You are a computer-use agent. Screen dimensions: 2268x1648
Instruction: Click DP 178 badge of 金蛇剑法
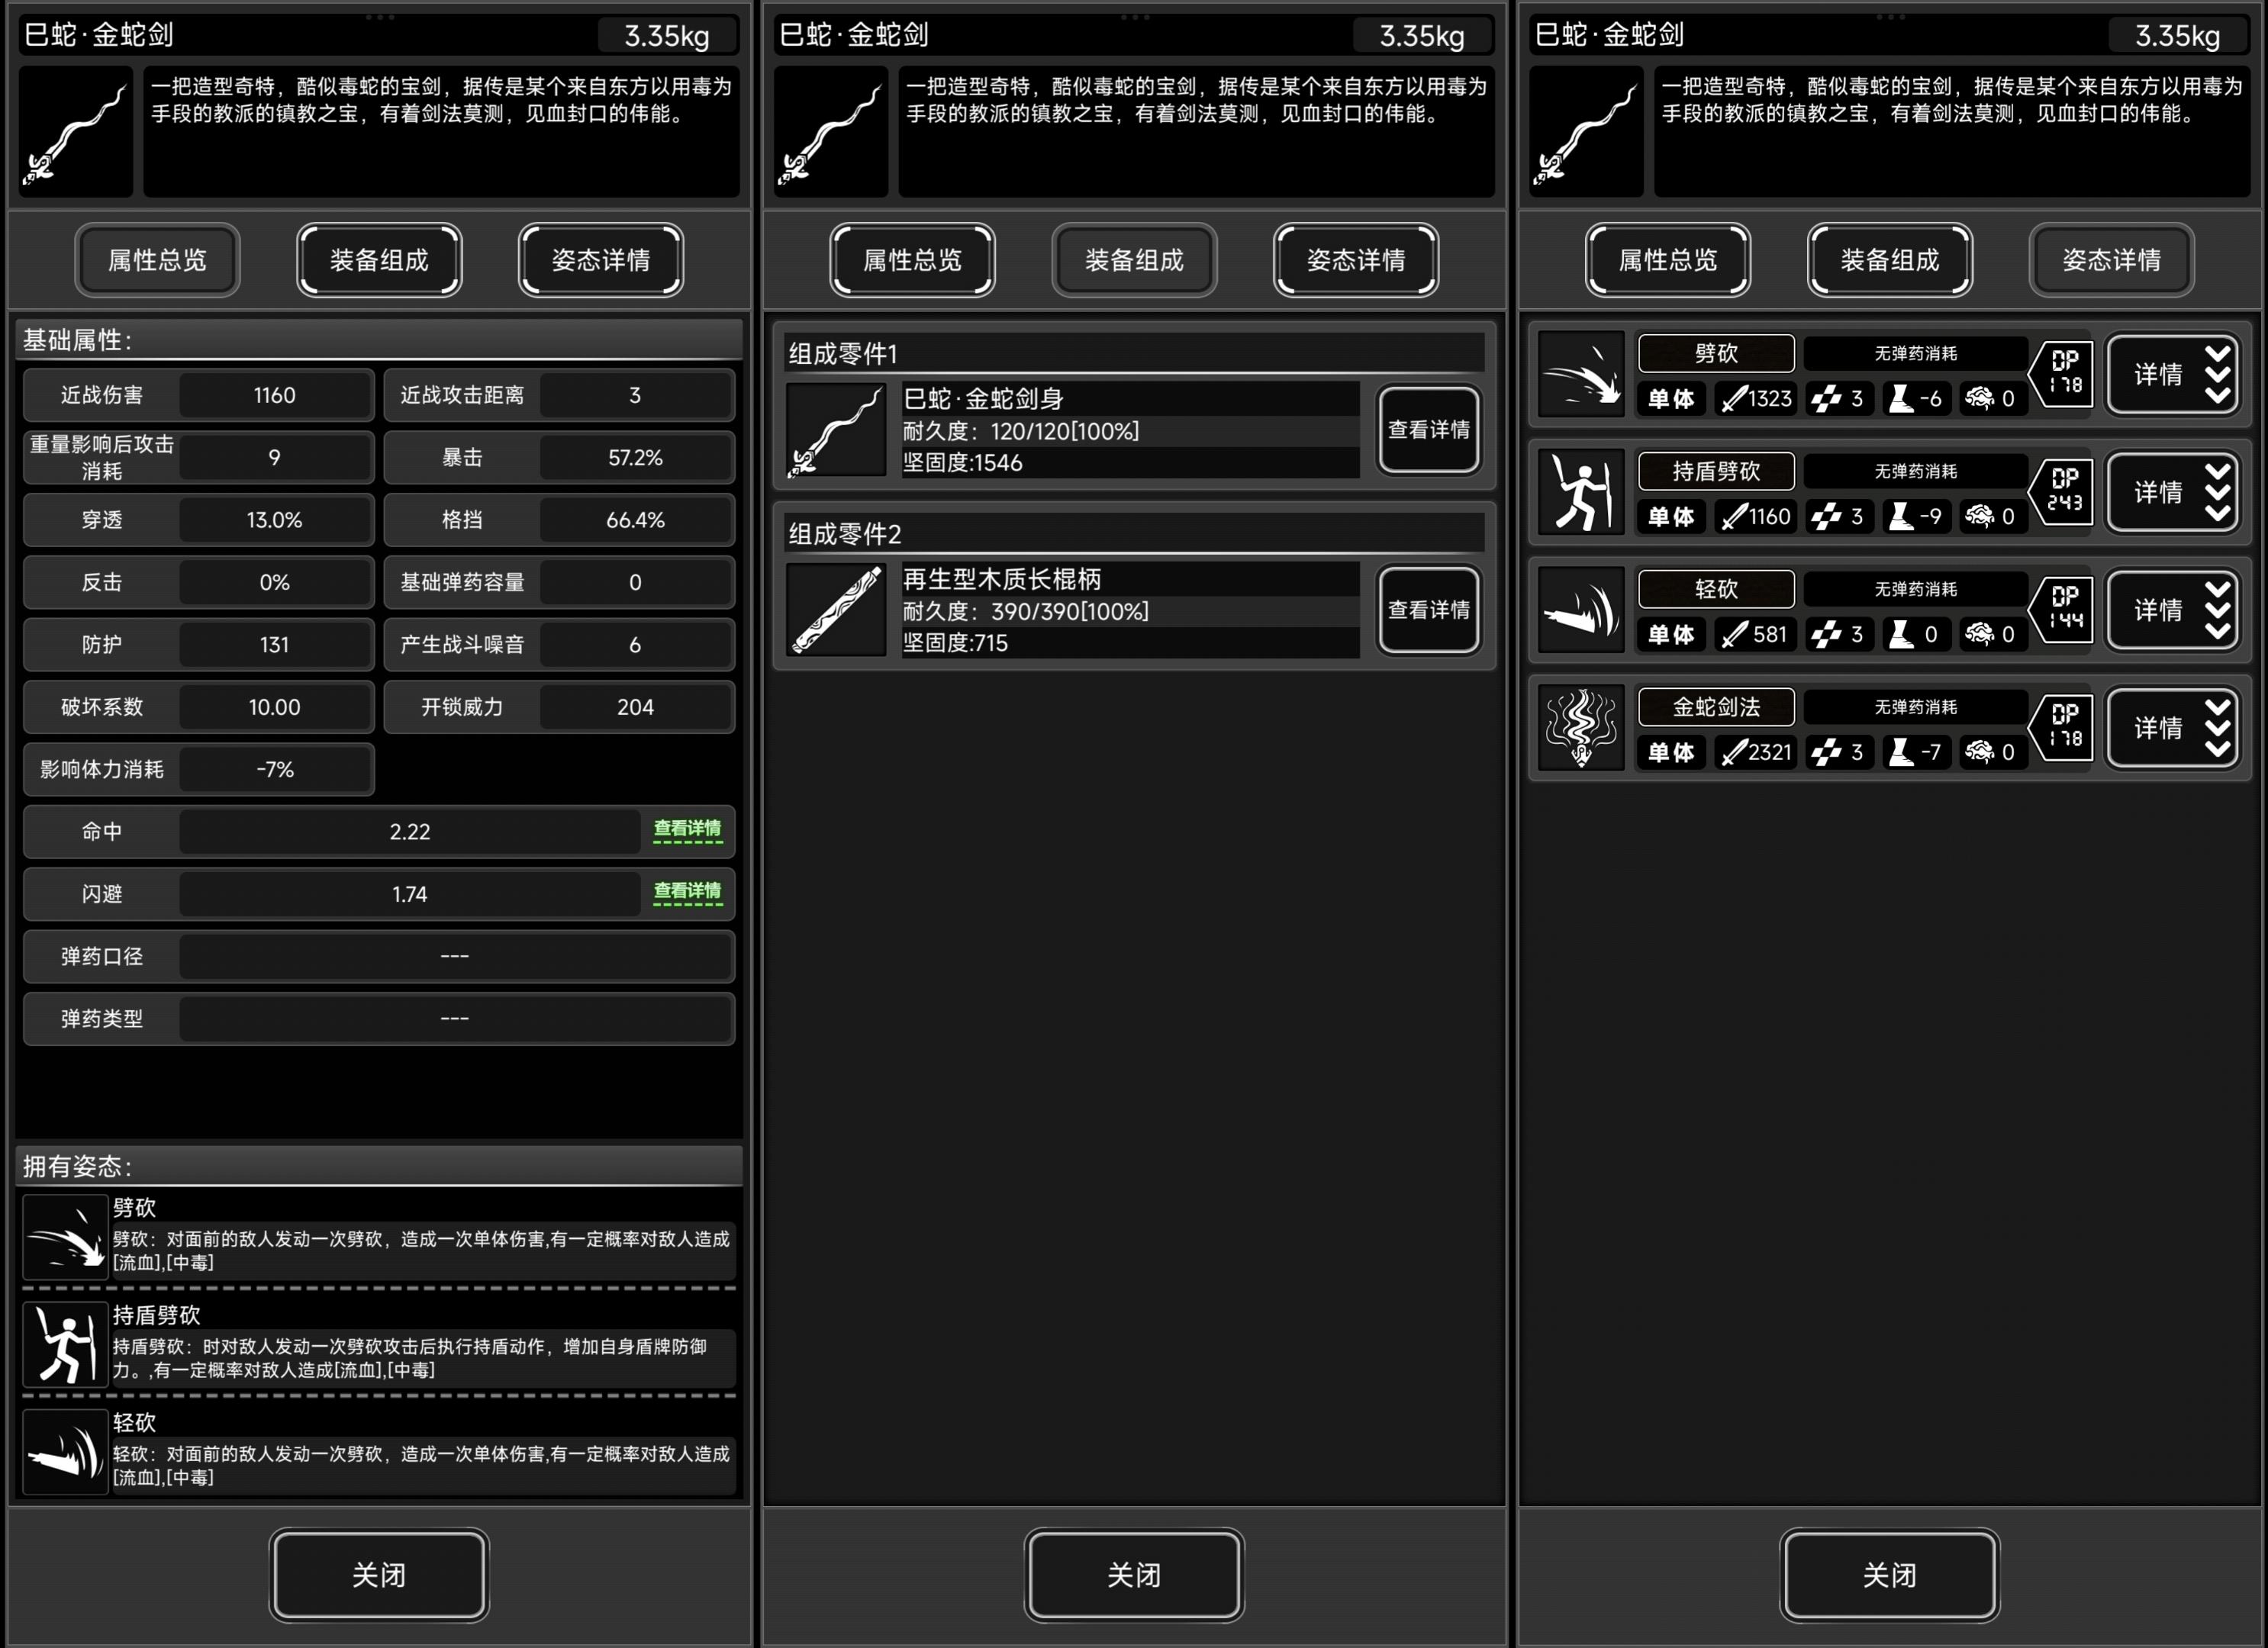click(2062, 727)
